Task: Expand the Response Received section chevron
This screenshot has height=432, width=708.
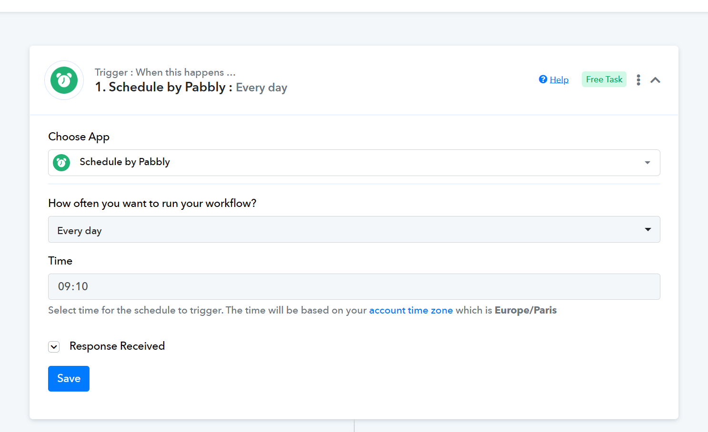Action: click(x=54, y=347)
